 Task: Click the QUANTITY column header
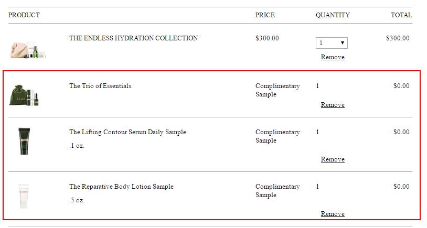point(333,15)
